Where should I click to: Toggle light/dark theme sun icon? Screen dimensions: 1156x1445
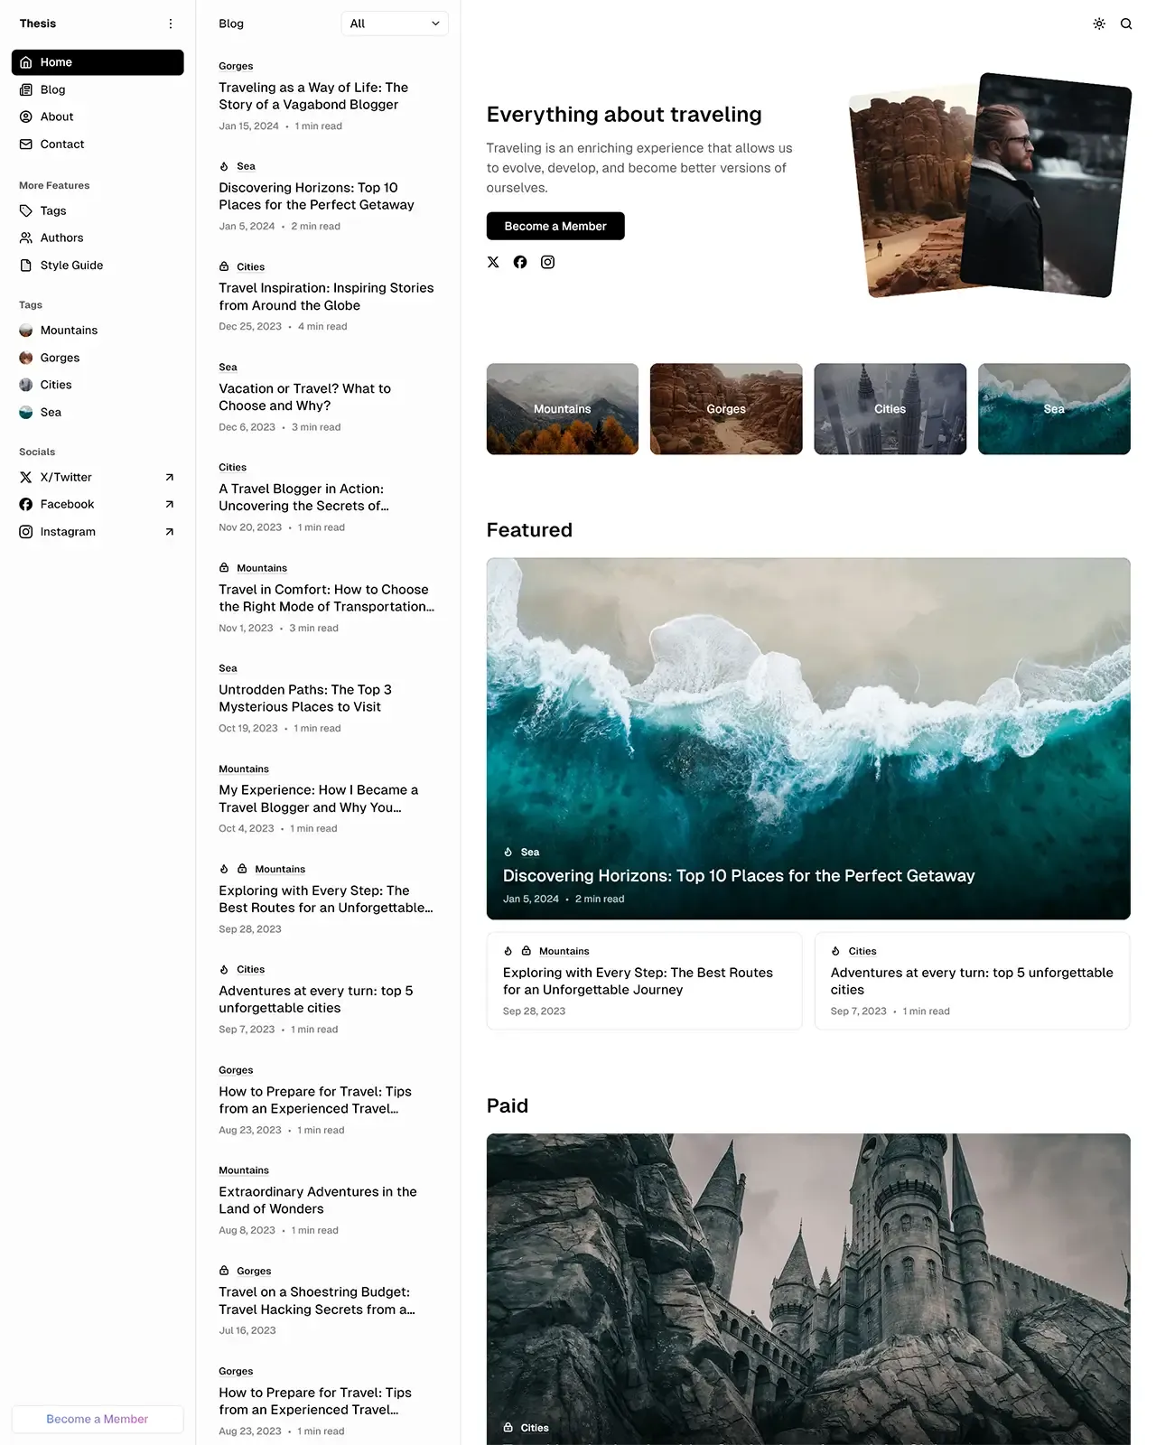[1099, 24]
